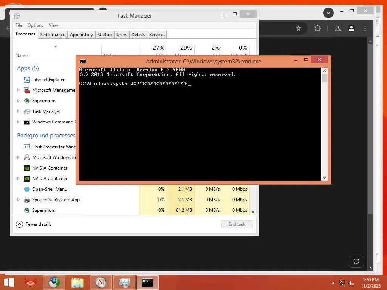
Task: Sort by 27% CPU column header
Action: [x=153, y=51]
